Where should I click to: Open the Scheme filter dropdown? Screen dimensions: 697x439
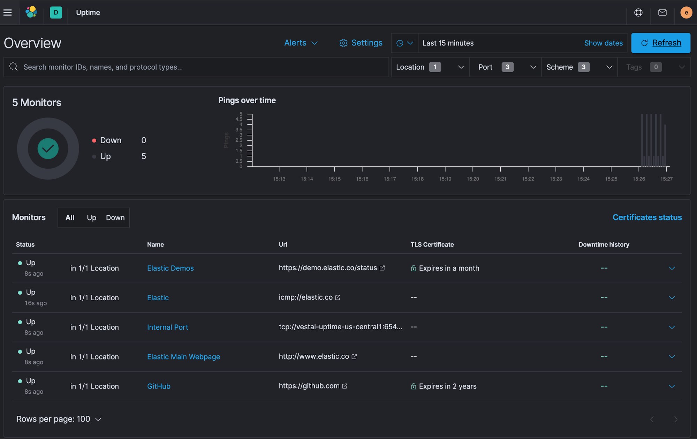[x=579, y=67]
